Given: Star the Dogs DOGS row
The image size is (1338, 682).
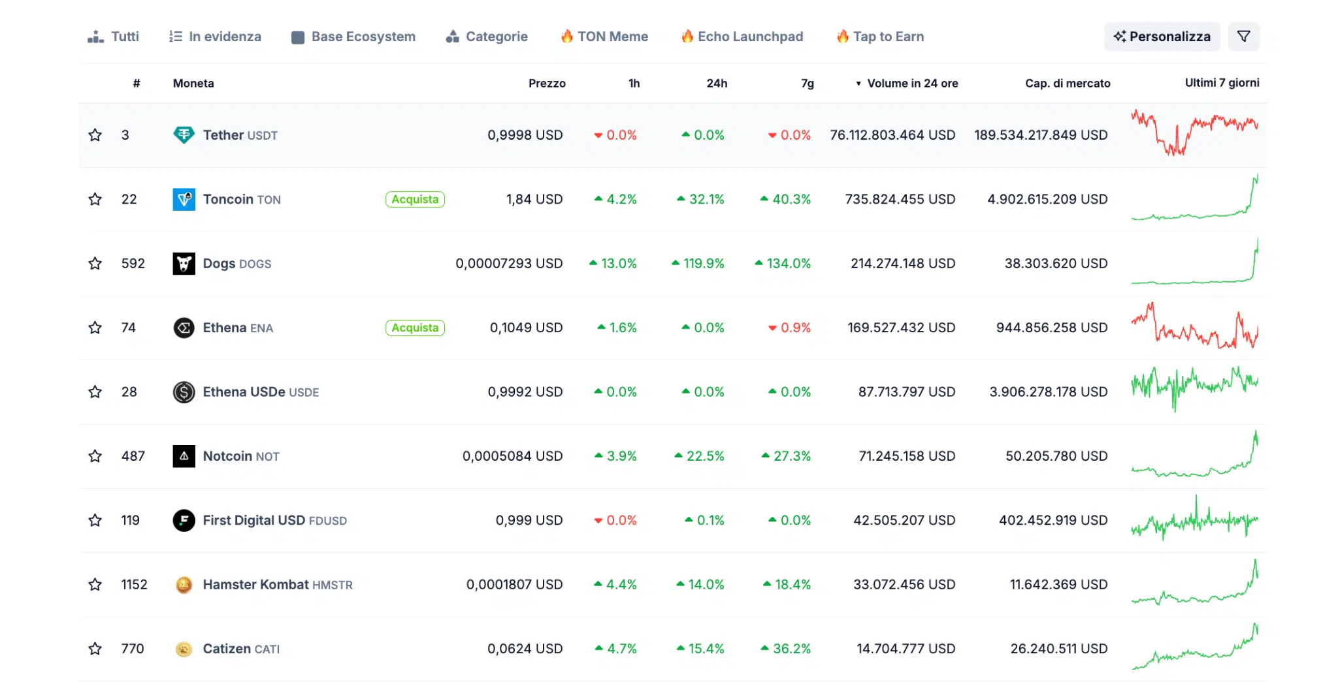Looking at the screenshot, I should (95, 264).
